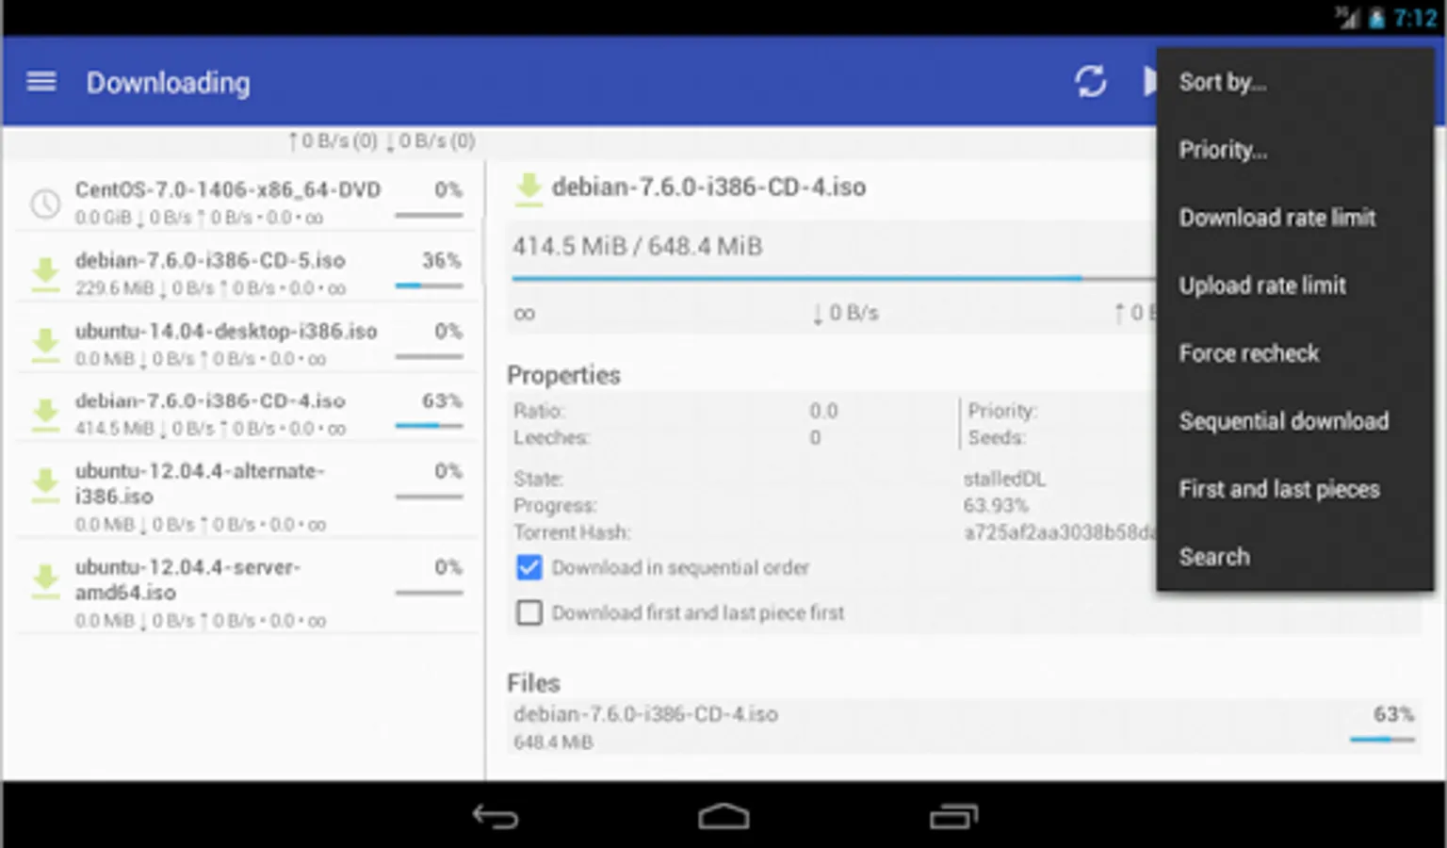Tap signal strength icon in status bar

[x=1347, y=18]
